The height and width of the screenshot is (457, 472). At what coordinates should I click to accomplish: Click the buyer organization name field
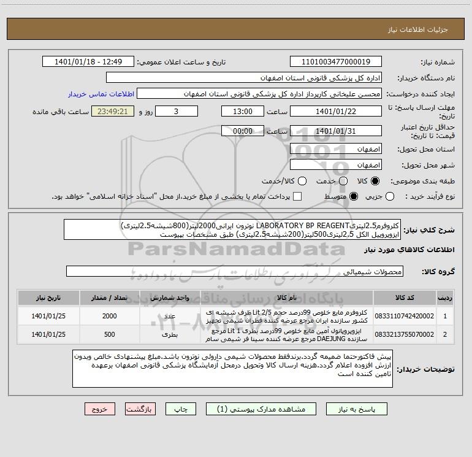pos(244,78)
